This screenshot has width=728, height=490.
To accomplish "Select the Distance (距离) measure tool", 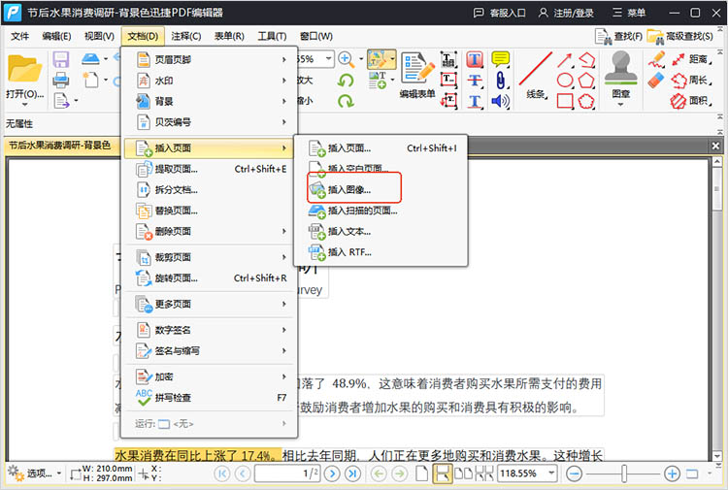I will [691, 59].
